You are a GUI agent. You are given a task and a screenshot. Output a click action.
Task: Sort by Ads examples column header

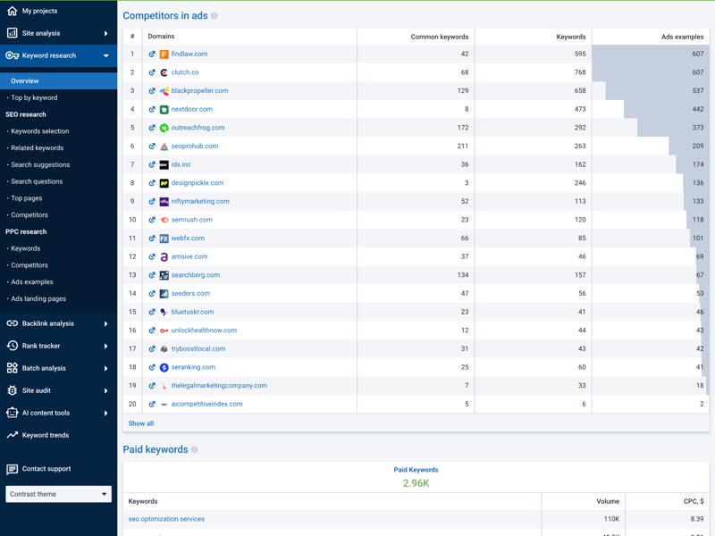682,37
